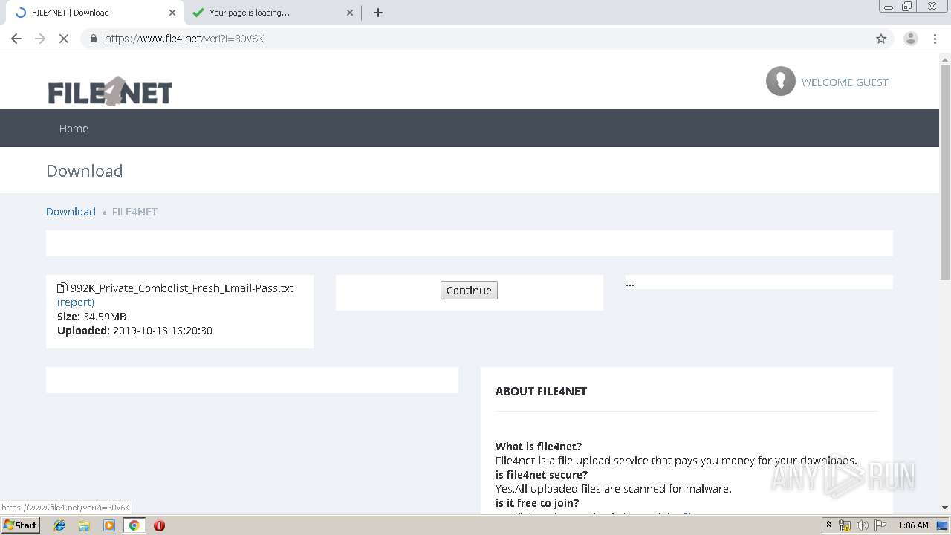Viewport: 951px width, 535px height.
Task: Click the 'What is file4net?' question
Action: click(539, 447)
